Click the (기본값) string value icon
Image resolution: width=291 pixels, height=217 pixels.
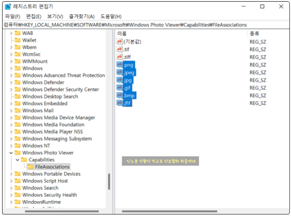coord(120,41)
